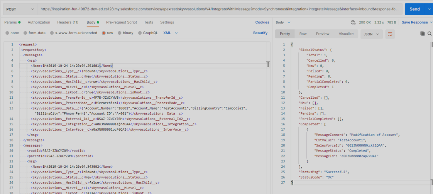Click the network information globe icon
This screenshot has height=194, width=433.
pos(353,23)
